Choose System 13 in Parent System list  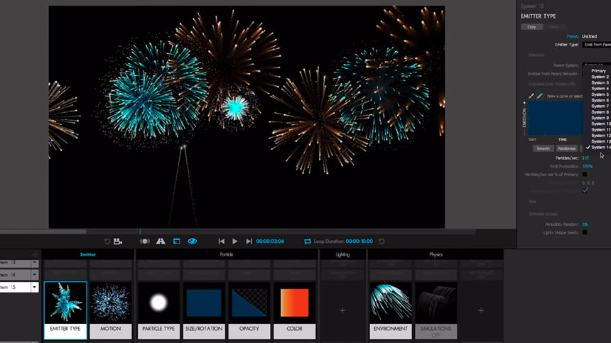coord(601,141)
